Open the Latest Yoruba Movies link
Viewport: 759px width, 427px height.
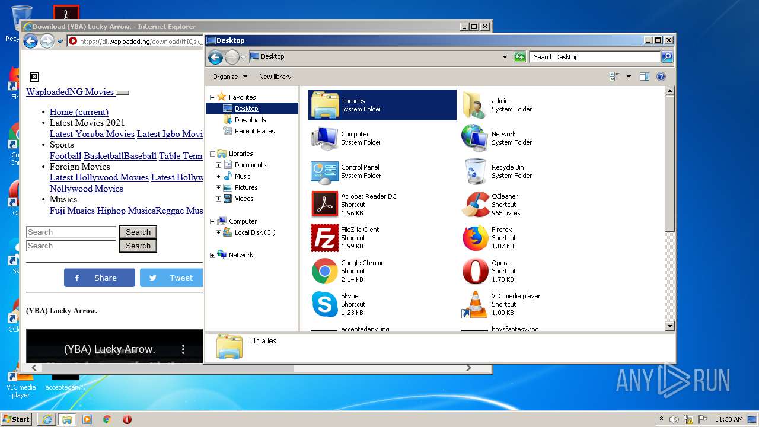click(92, 134)
